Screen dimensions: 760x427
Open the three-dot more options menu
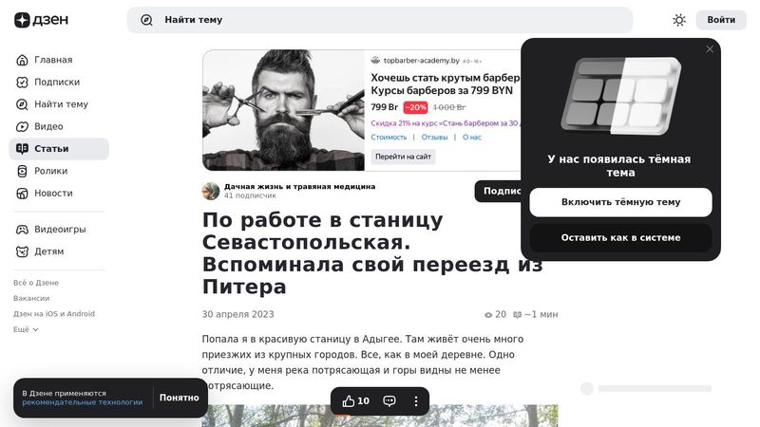pyautogui.click(x=416, y=400)
